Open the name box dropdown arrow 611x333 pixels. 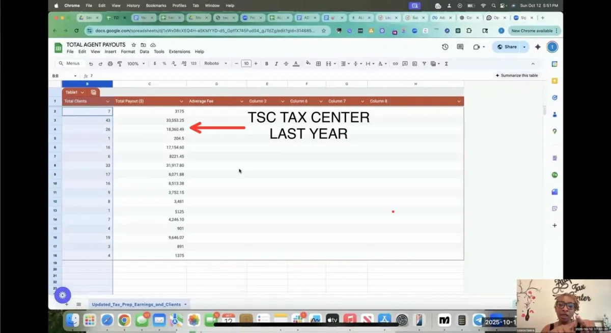[x=76, y=76]
